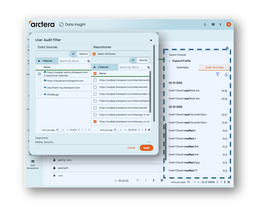
Task: Click sites/snehakar repository row text
Action: [x=124, y=101]
